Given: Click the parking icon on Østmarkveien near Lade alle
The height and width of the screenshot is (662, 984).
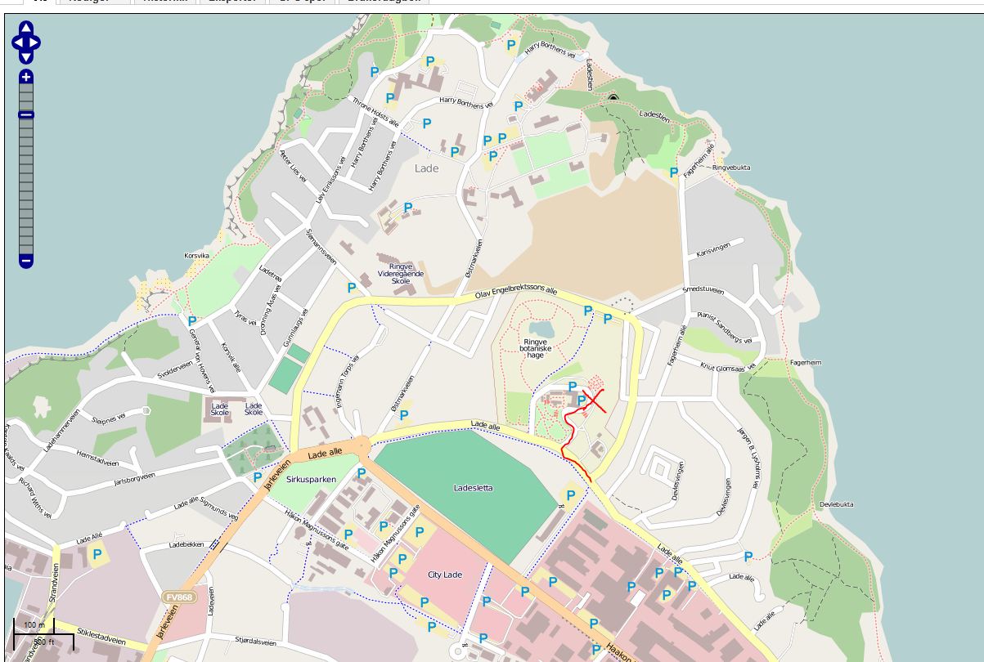Looking at the screenshot, I should pyautogui.click(x=404, y=415).
